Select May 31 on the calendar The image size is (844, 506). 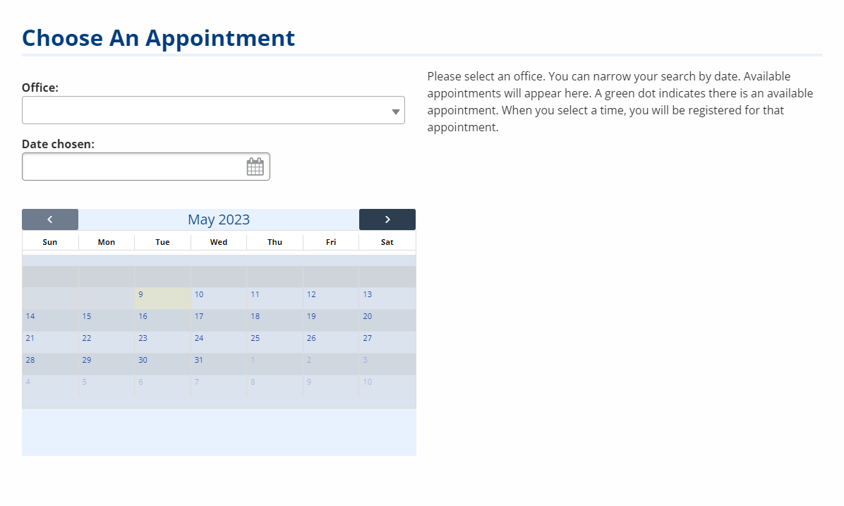(x=219, y=364)
